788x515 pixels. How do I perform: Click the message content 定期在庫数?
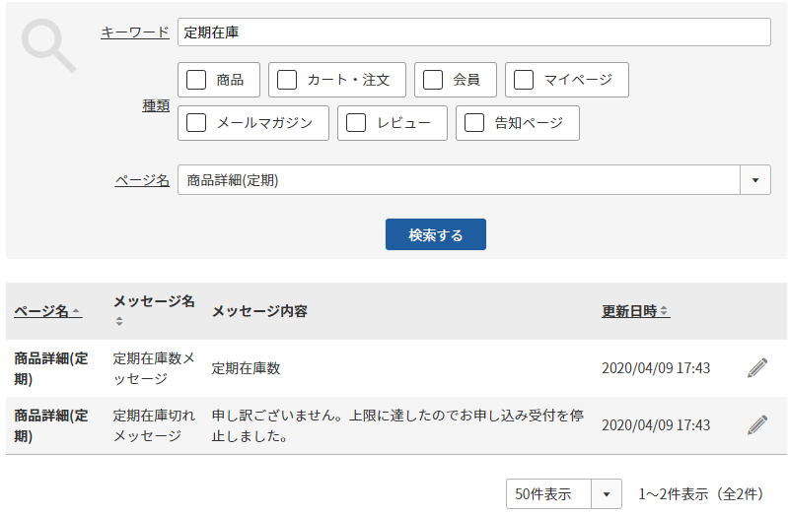[x=246, y=368]
